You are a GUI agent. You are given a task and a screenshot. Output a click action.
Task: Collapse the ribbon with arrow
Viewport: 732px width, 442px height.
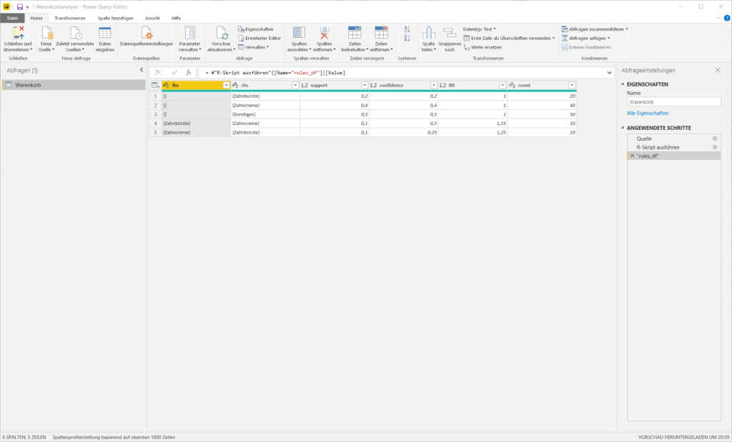[x=718, y=18]
